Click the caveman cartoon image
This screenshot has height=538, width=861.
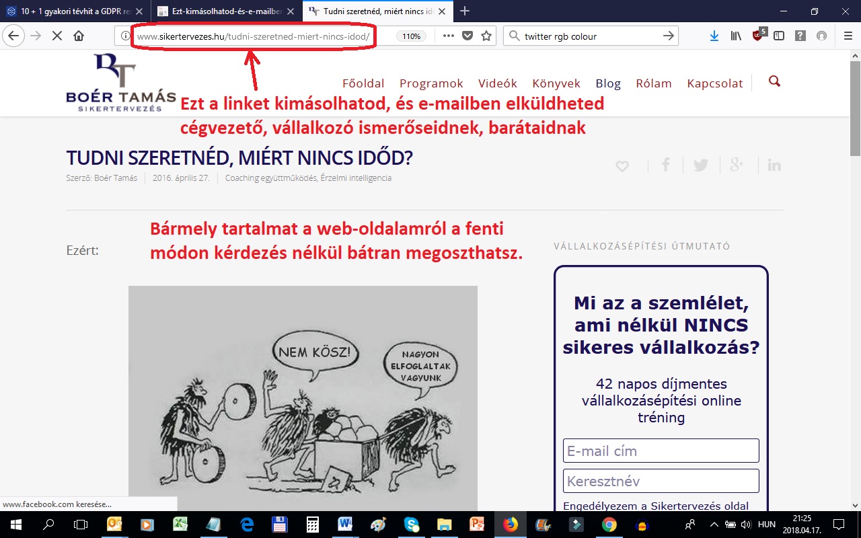[303, 398]
